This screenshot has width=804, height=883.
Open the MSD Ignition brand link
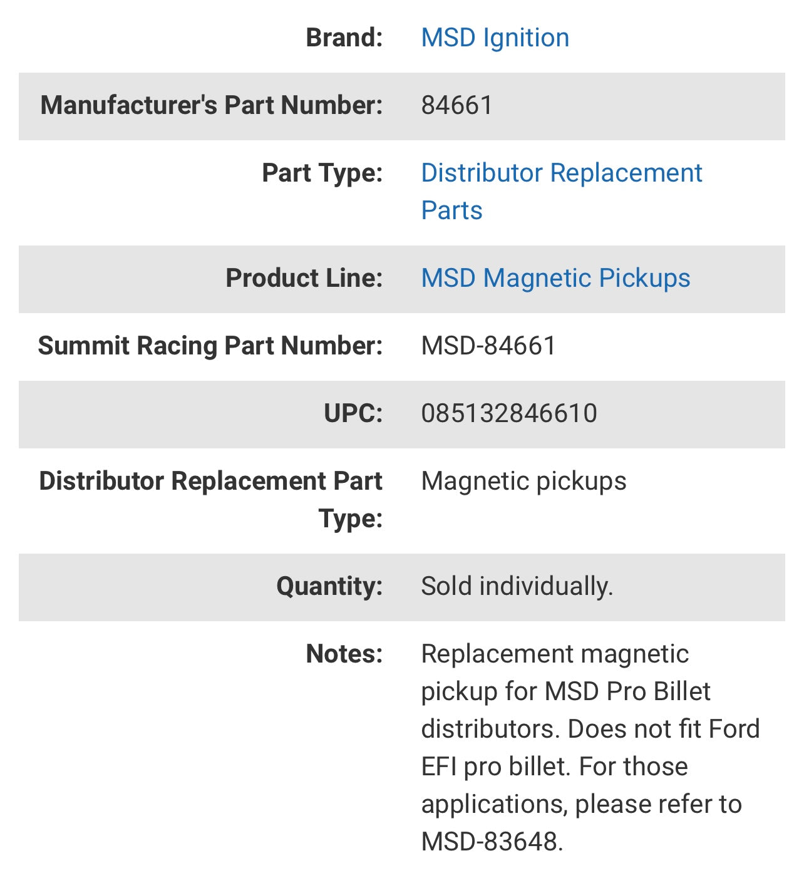[x=495, y=38]
